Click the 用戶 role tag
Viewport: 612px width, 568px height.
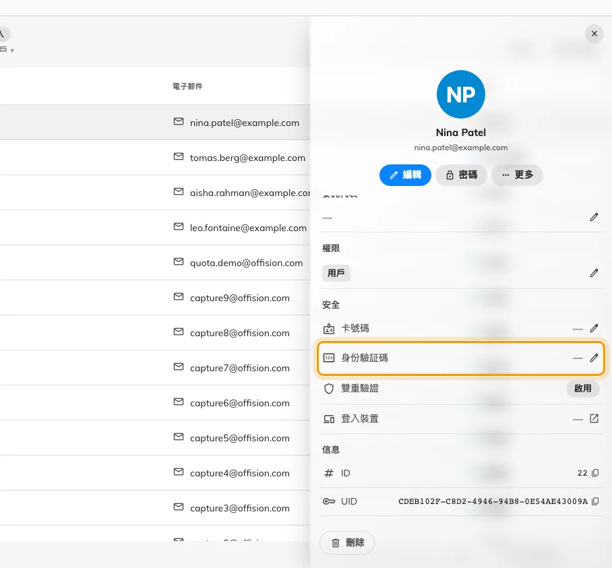tap(336, 273)
